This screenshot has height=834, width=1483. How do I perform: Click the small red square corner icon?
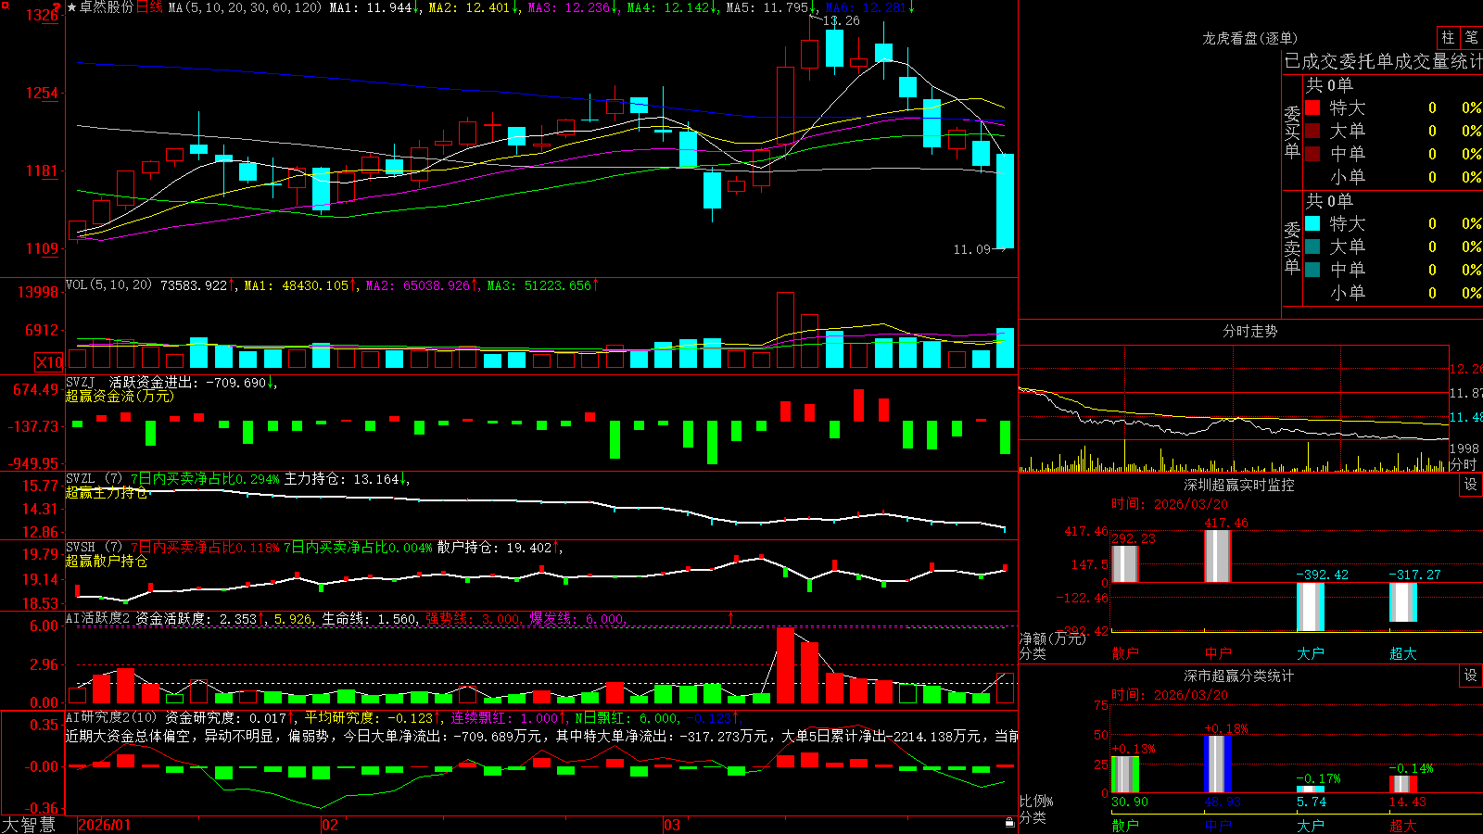(x=4, y=4)
